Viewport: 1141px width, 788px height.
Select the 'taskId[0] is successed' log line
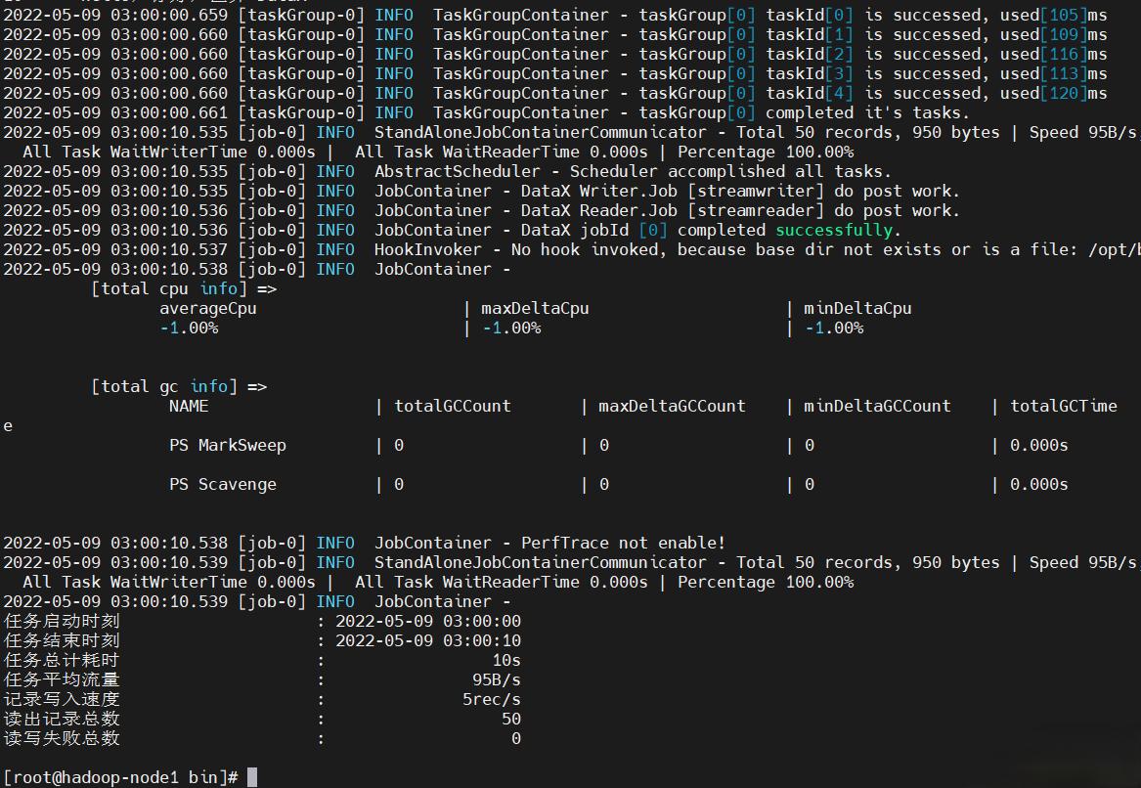pos(587,15)
